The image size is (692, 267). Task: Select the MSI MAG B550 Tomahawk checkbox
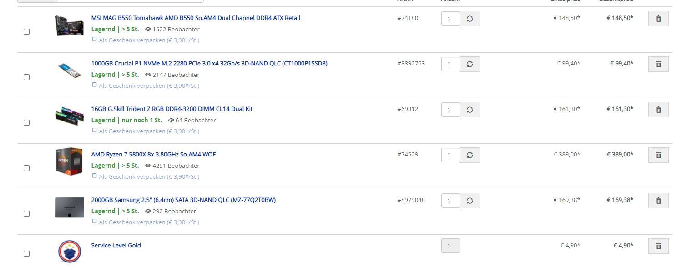point(26,31)
